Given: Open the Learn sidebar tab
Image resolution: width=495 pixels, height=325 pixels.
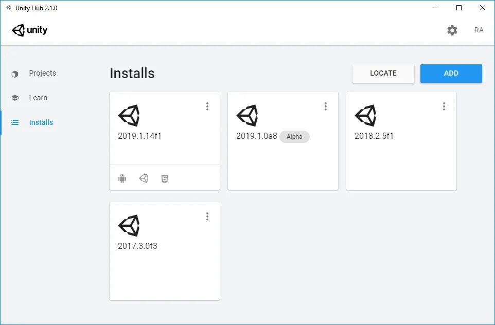Looking at the screenshot, I should (x=38, y=98).
